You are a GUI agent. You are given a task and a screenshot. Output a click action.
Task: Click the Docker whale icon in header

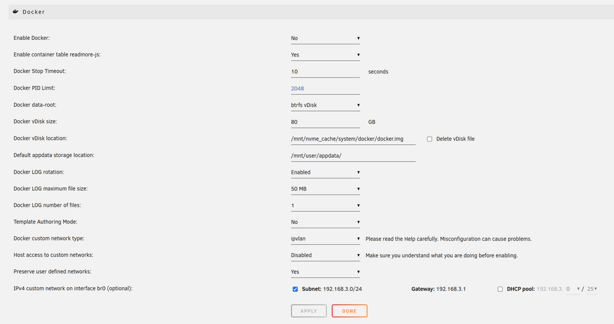click(x=16, y=12)
